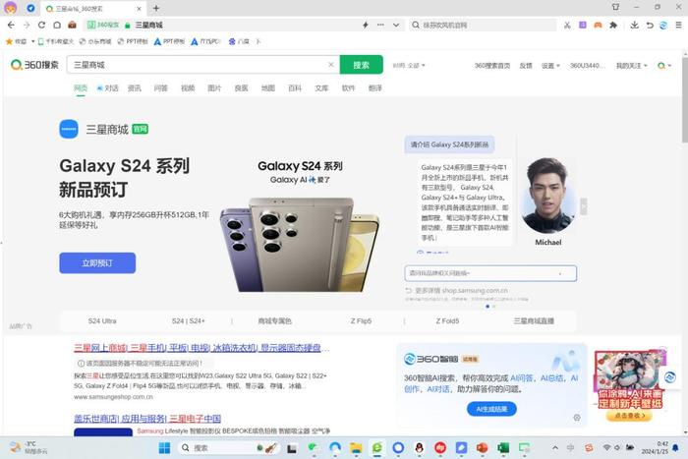This screenshot has height=459, width=688.
Task: Switch to the 视频 search tab
Action: click(x=188, y=88)
